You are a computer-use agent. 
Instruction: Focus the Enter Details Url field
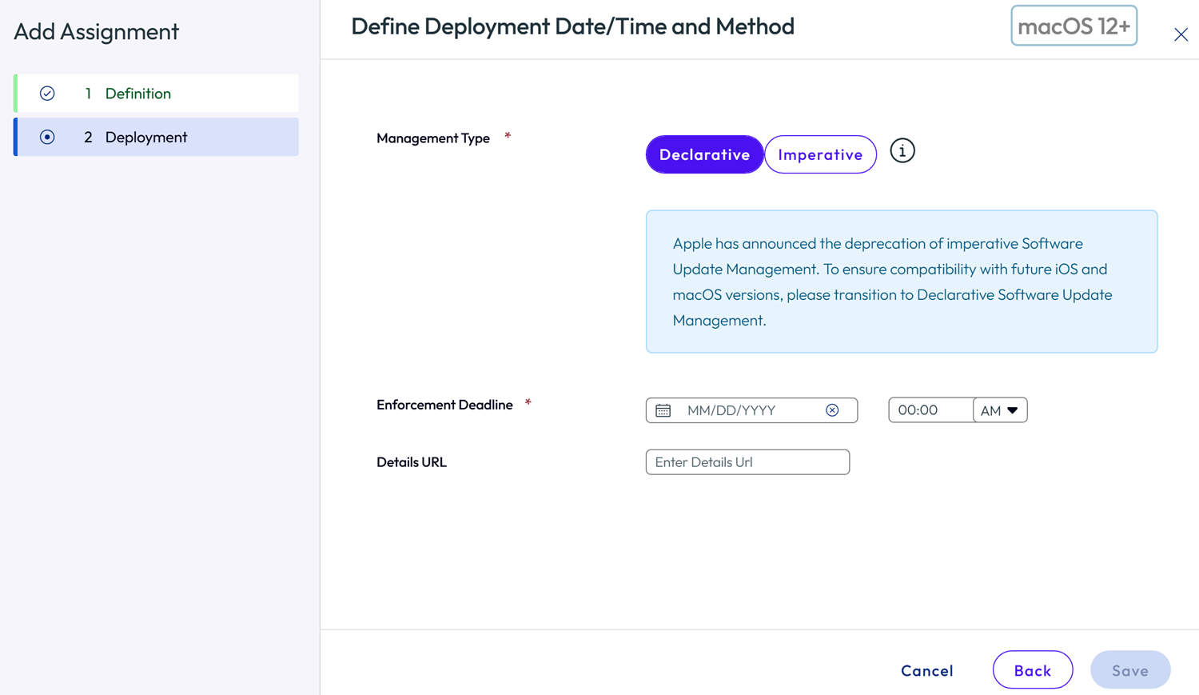(747, 462)
